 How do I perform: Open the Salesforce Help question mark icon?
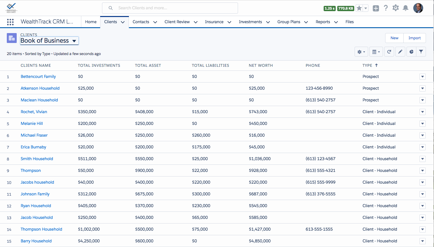coord(385,8)
